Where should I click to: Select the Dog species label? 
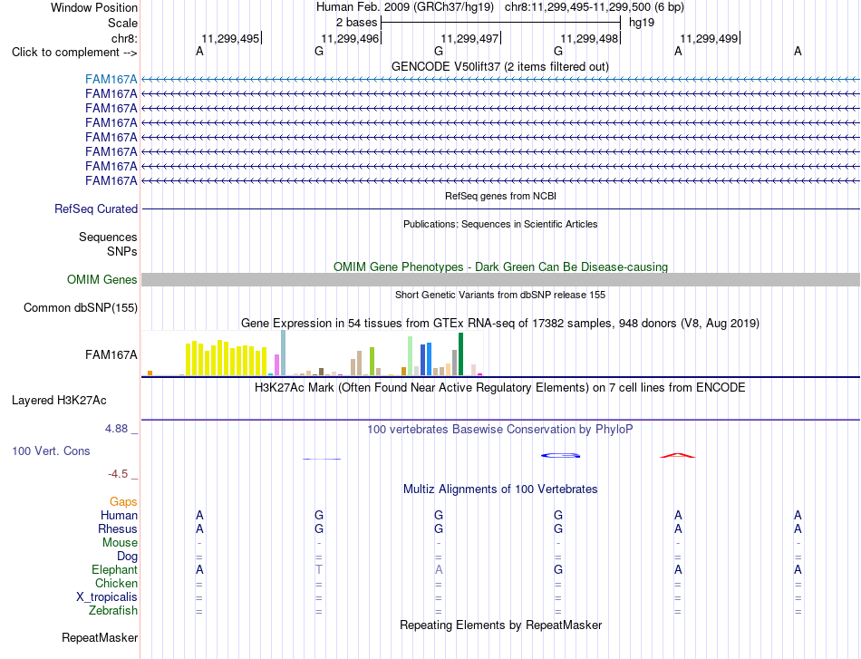tap(127, 556)
